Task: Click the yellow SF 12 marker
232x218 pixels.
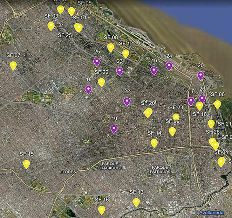Action: (x=126, y=53)
